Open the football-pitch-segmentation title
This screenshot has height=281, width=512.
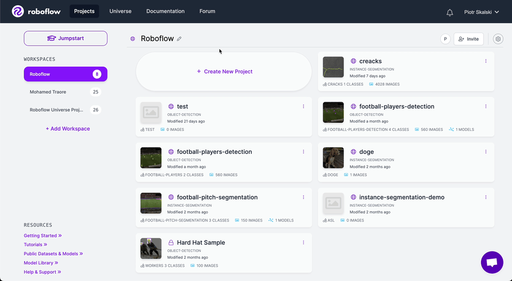(x=217, y=197)
